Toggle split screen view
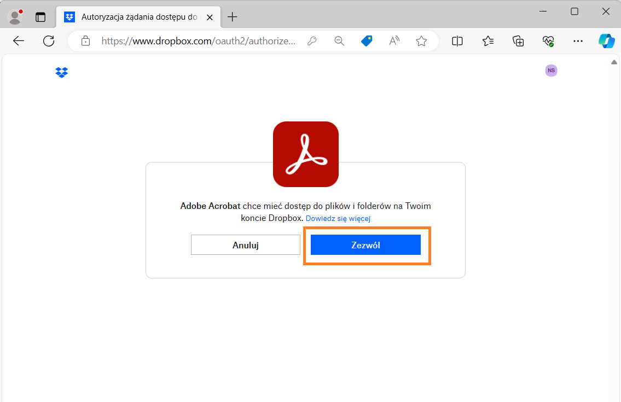Screen dimensions: 621x402 [457, 41]
